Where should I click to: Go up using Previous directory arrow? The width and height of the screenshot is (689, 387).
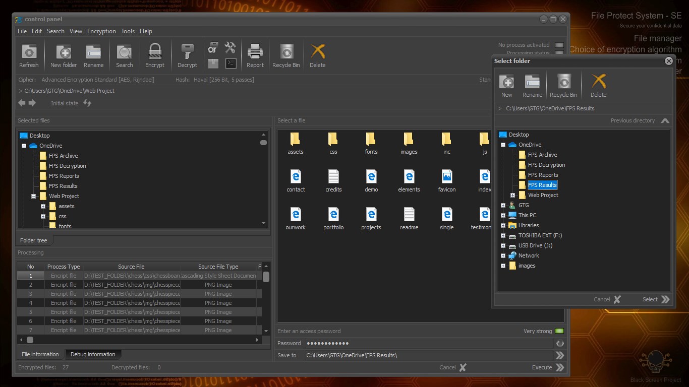(x=665, y=121)
